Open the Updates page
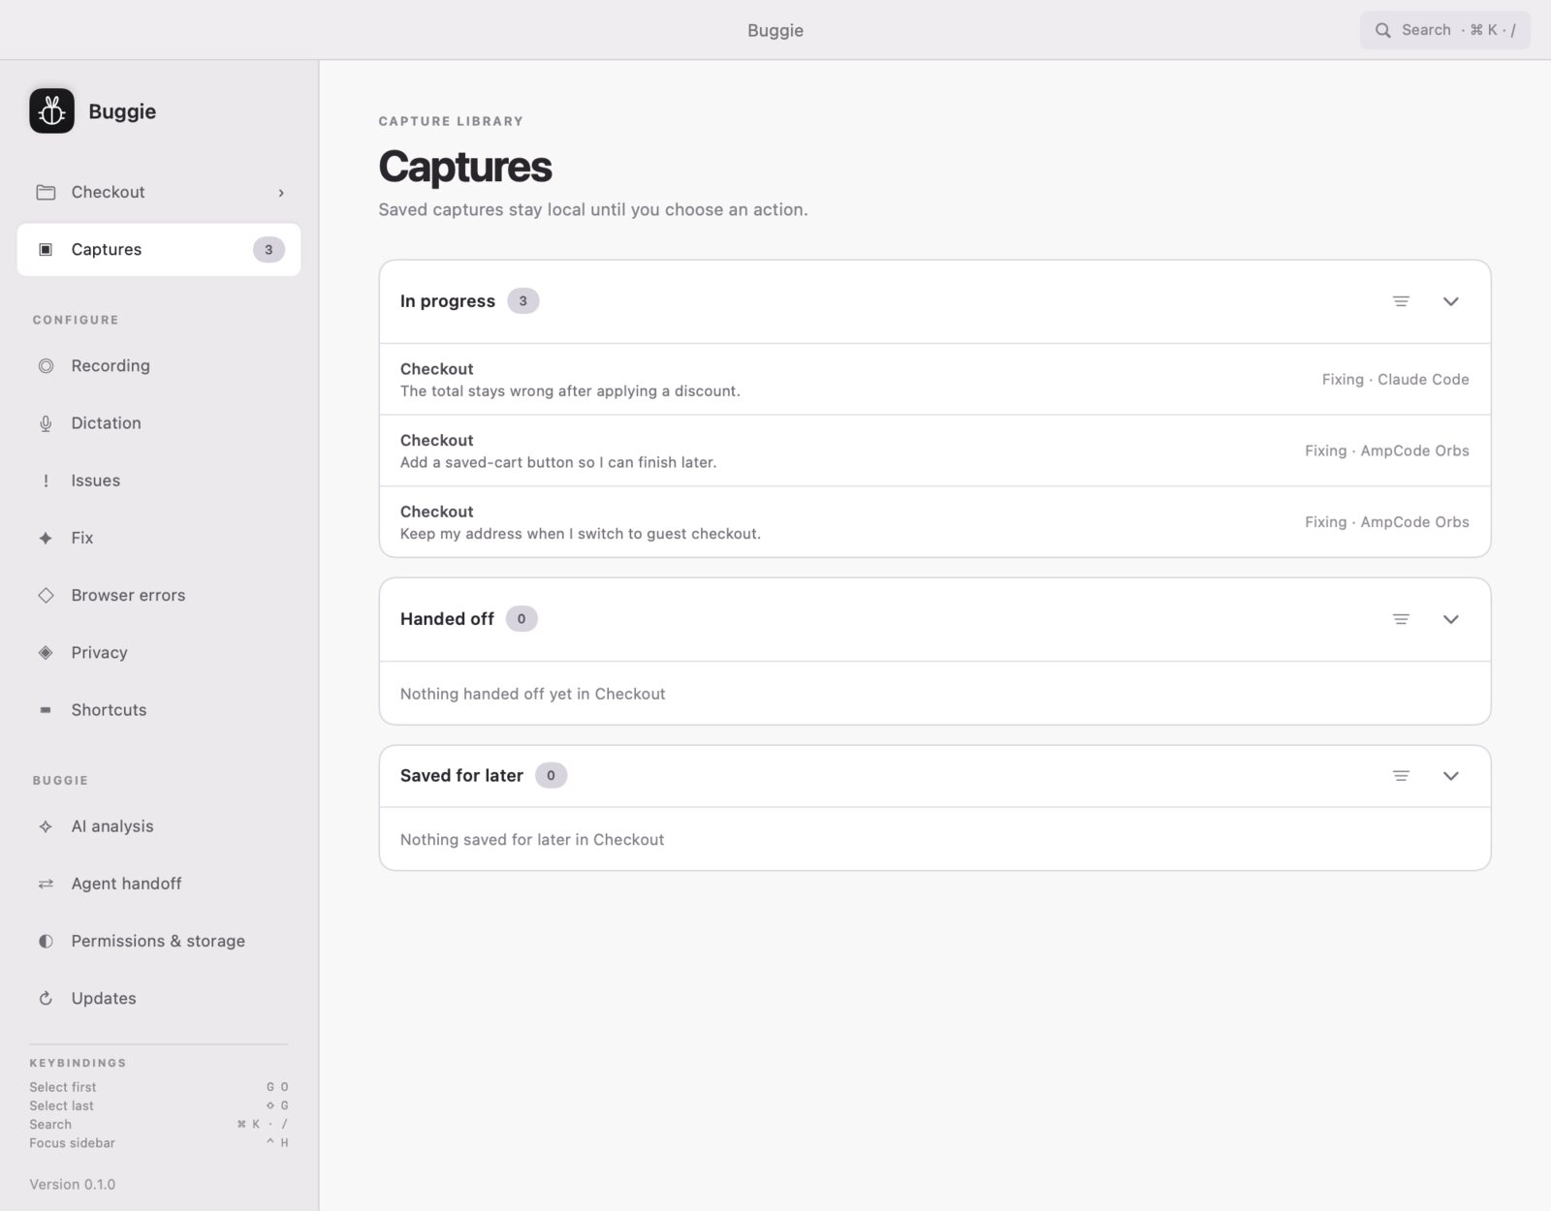The image size is (1551, 1211). (x=159, y=998)
